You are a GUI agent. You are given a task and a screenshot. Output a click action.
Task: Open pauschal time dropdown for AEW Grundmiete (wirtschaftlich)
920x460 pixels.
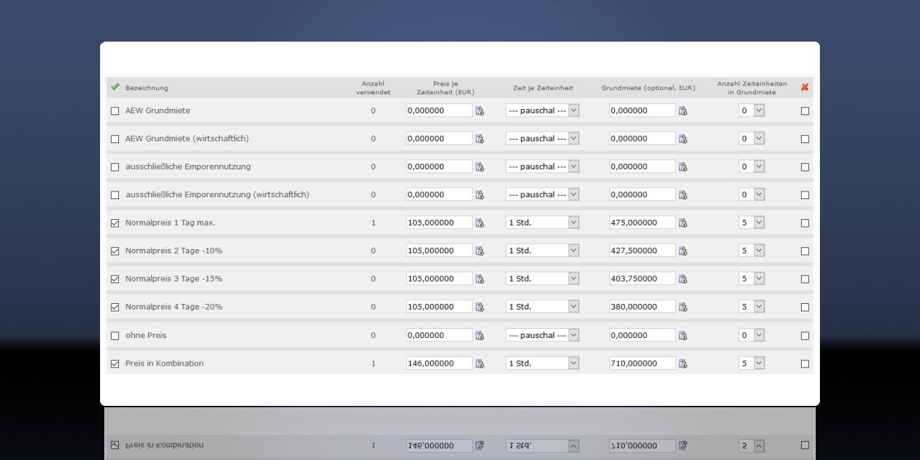(543, 139)
